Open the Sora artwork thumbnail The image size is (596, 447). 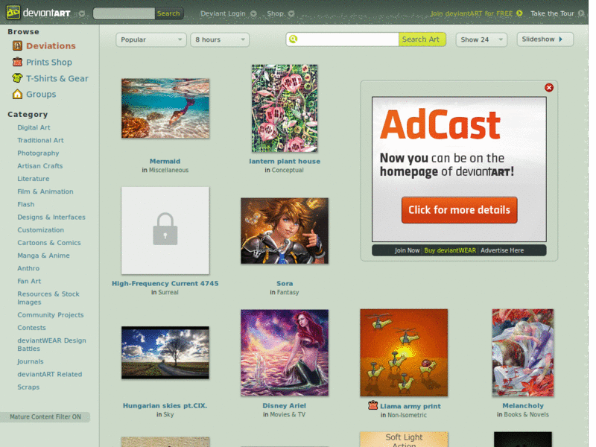click(x=285, y=231)
